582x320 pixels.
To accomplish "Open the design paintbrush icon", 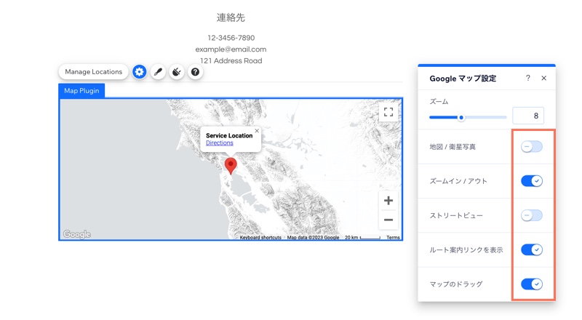I will click(x=158, y=72).
